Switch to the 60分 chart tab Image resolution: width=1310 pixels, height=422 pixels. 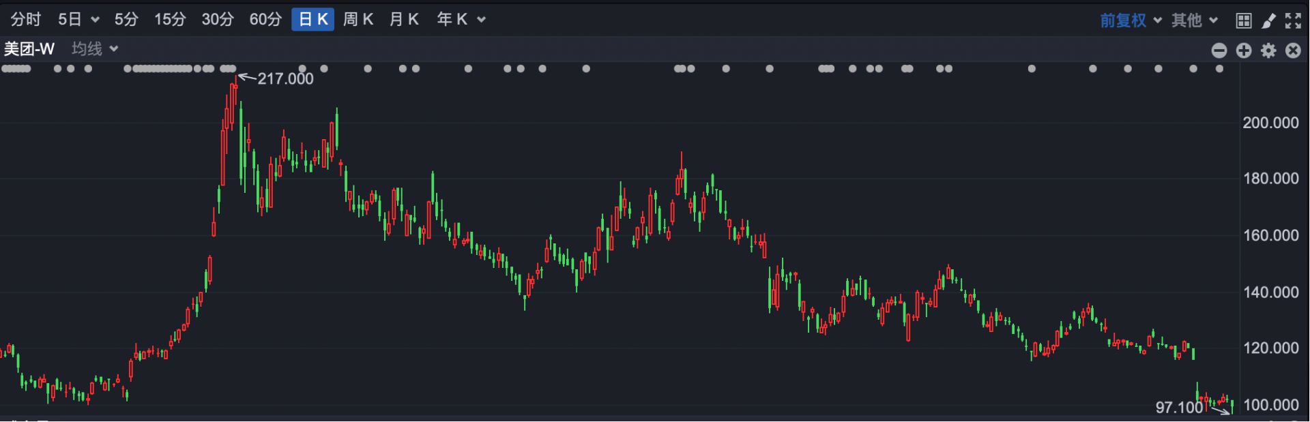pos(265,20)
